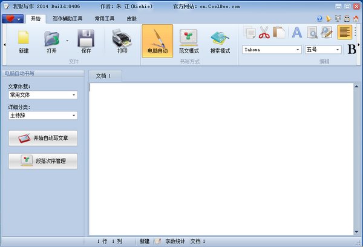Print using the 打印 printer icon
The height and width of the screenshot is (247, 363).
(122, 41)
